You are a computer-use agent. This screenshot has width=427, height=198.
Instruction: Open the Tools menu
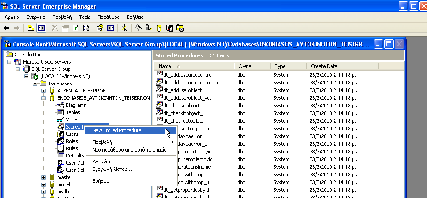pos(85,17)
